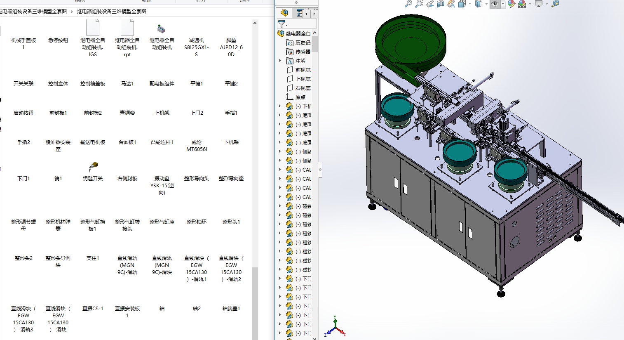Select the 配电板组件 file
Viewport: 624px width, 340px height.
pyautogui.click(x=162, y=83)
